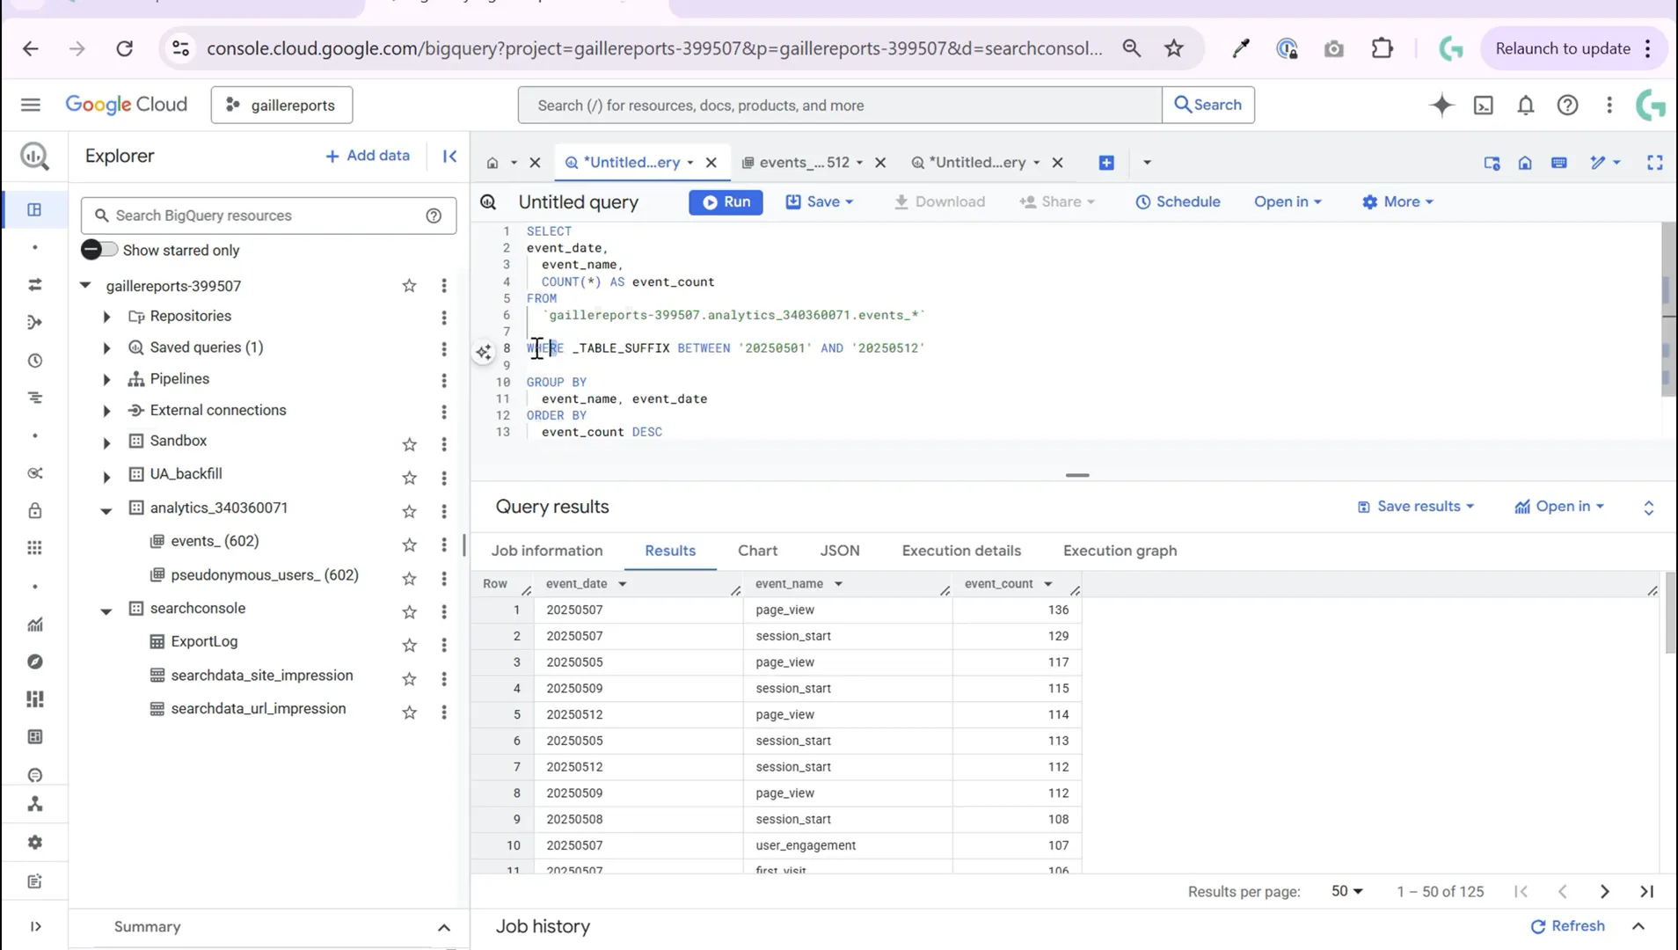
Task: Open the Gemini AI sparkle icon
Action: coord(1441,105)
